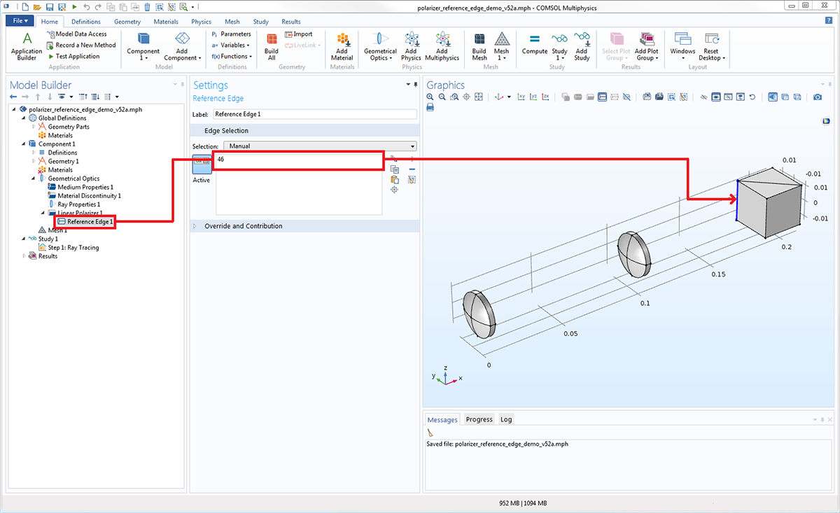Switch to the XY view in Graphics
This screenshot has height=513, width=840.
pos(521,97)
